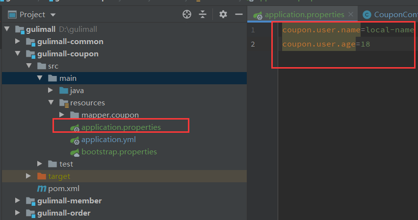Click the locate current file crosshair icon
Viewport: 418px width, 220px height.
click(x=187, y=14)
